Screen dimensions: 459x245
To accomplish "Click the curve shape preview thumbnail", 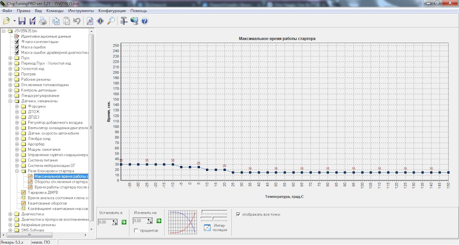I will pos(183,222).
